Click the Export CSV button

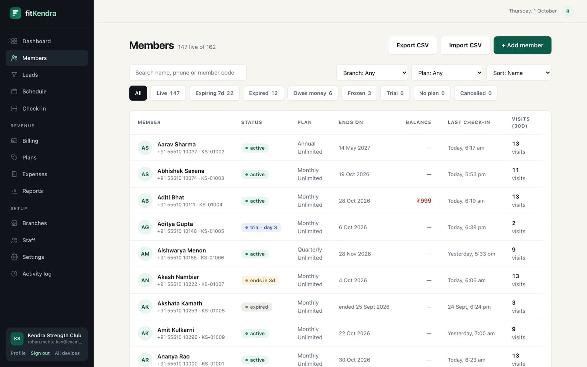tap(412, 45)
